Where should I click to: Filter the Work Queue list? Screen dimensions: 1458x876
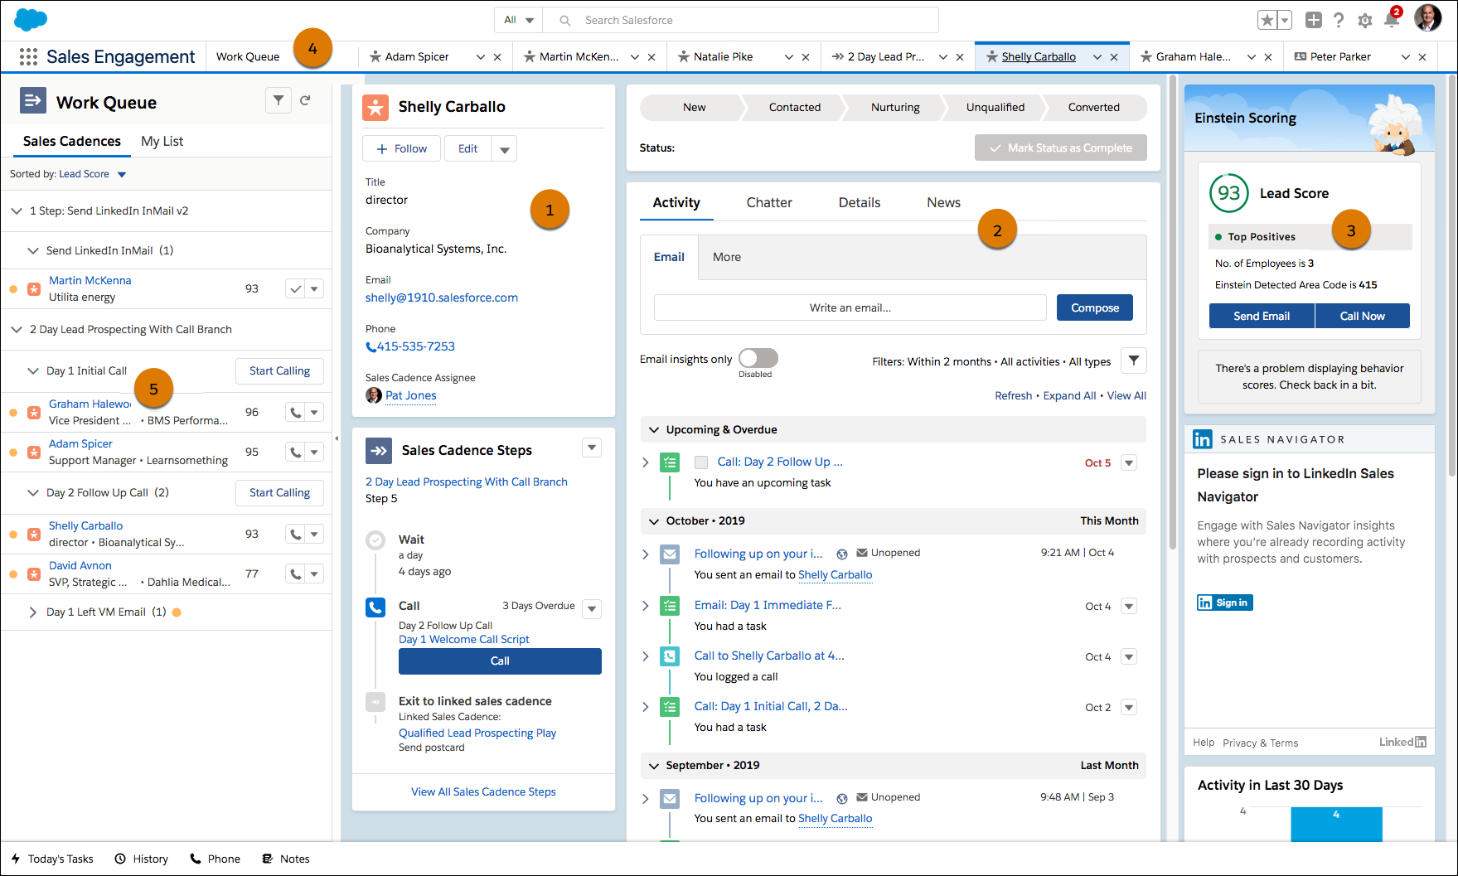pyautogui.click(x=279, y=100)
